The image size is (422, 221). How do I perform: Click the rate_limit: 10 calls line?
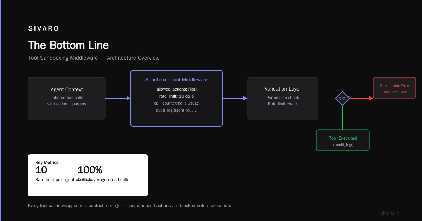[177, 96]
